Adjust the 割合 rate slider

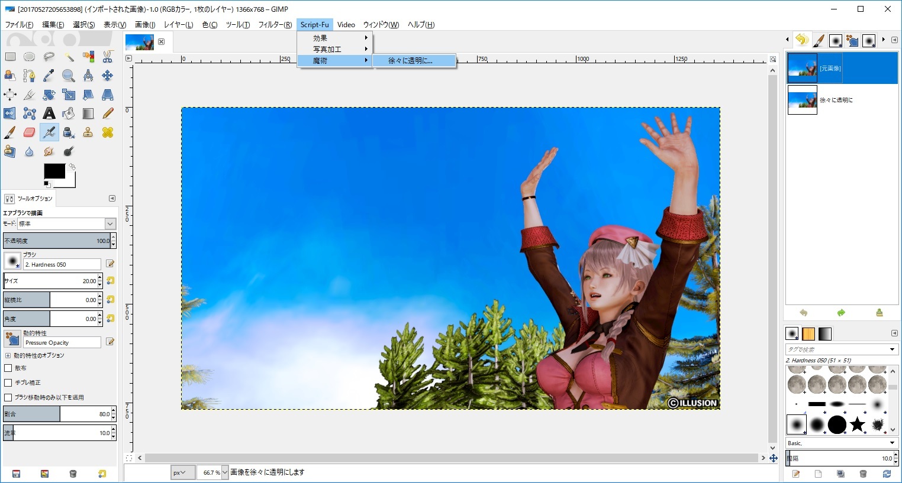[x=57, y=414]
